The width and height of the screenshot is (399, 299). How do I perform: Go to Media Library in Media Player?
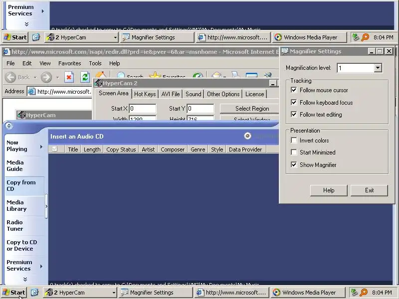click(x=24, y=206)
